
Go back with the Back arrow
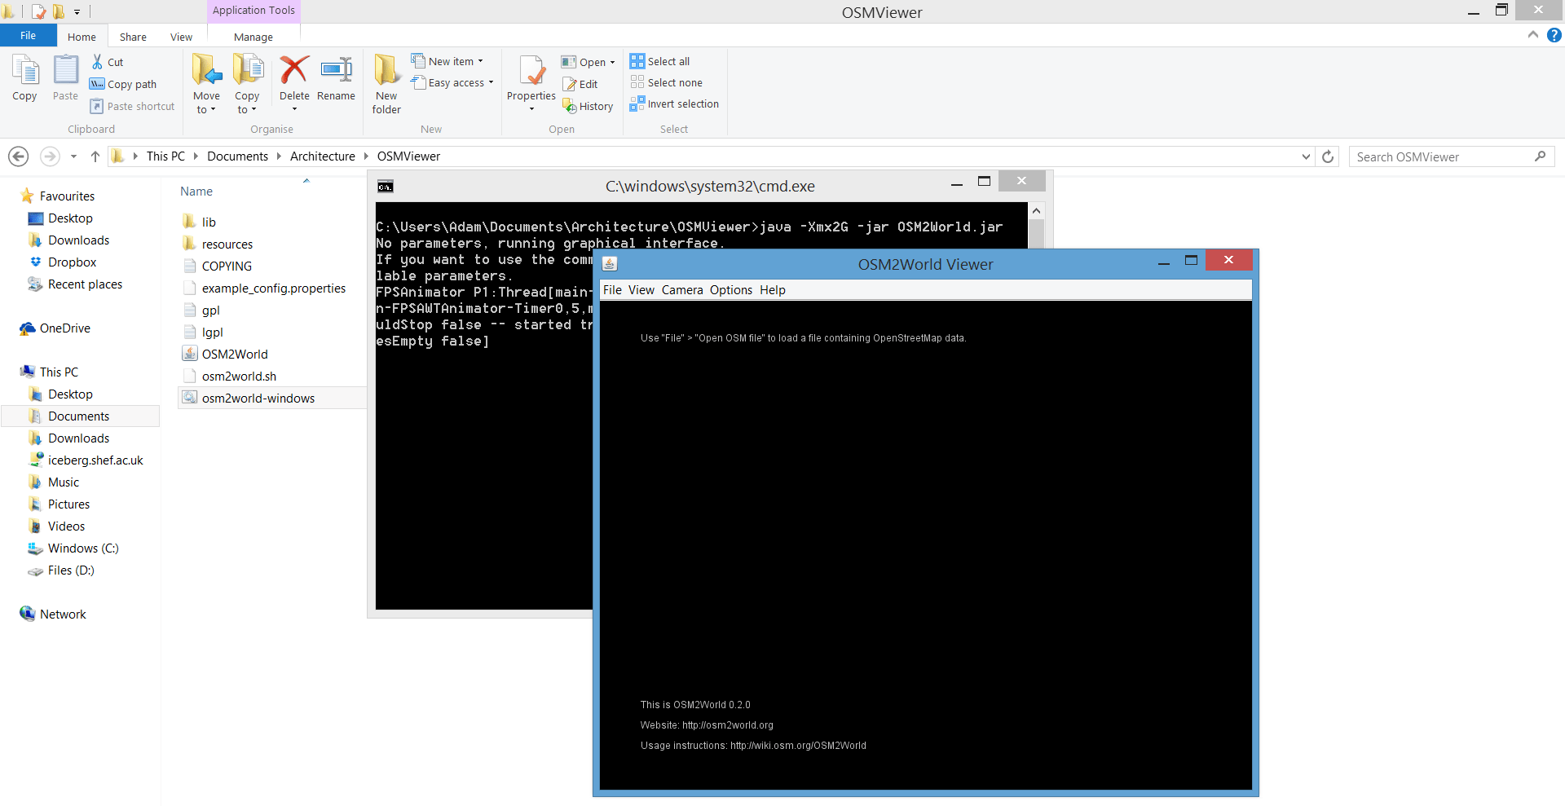[19, 156]
